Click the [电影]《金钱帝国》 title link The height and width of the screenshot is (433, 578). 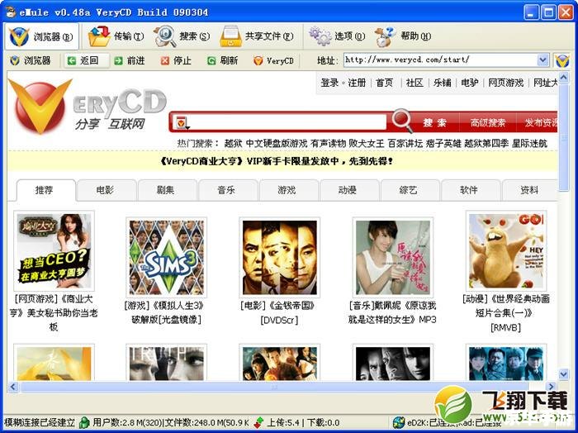(278, 312)
